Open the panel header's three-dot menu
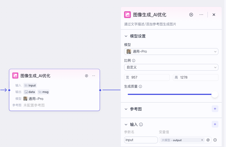This screenshot has height=147, width=226. coord(201,15)
